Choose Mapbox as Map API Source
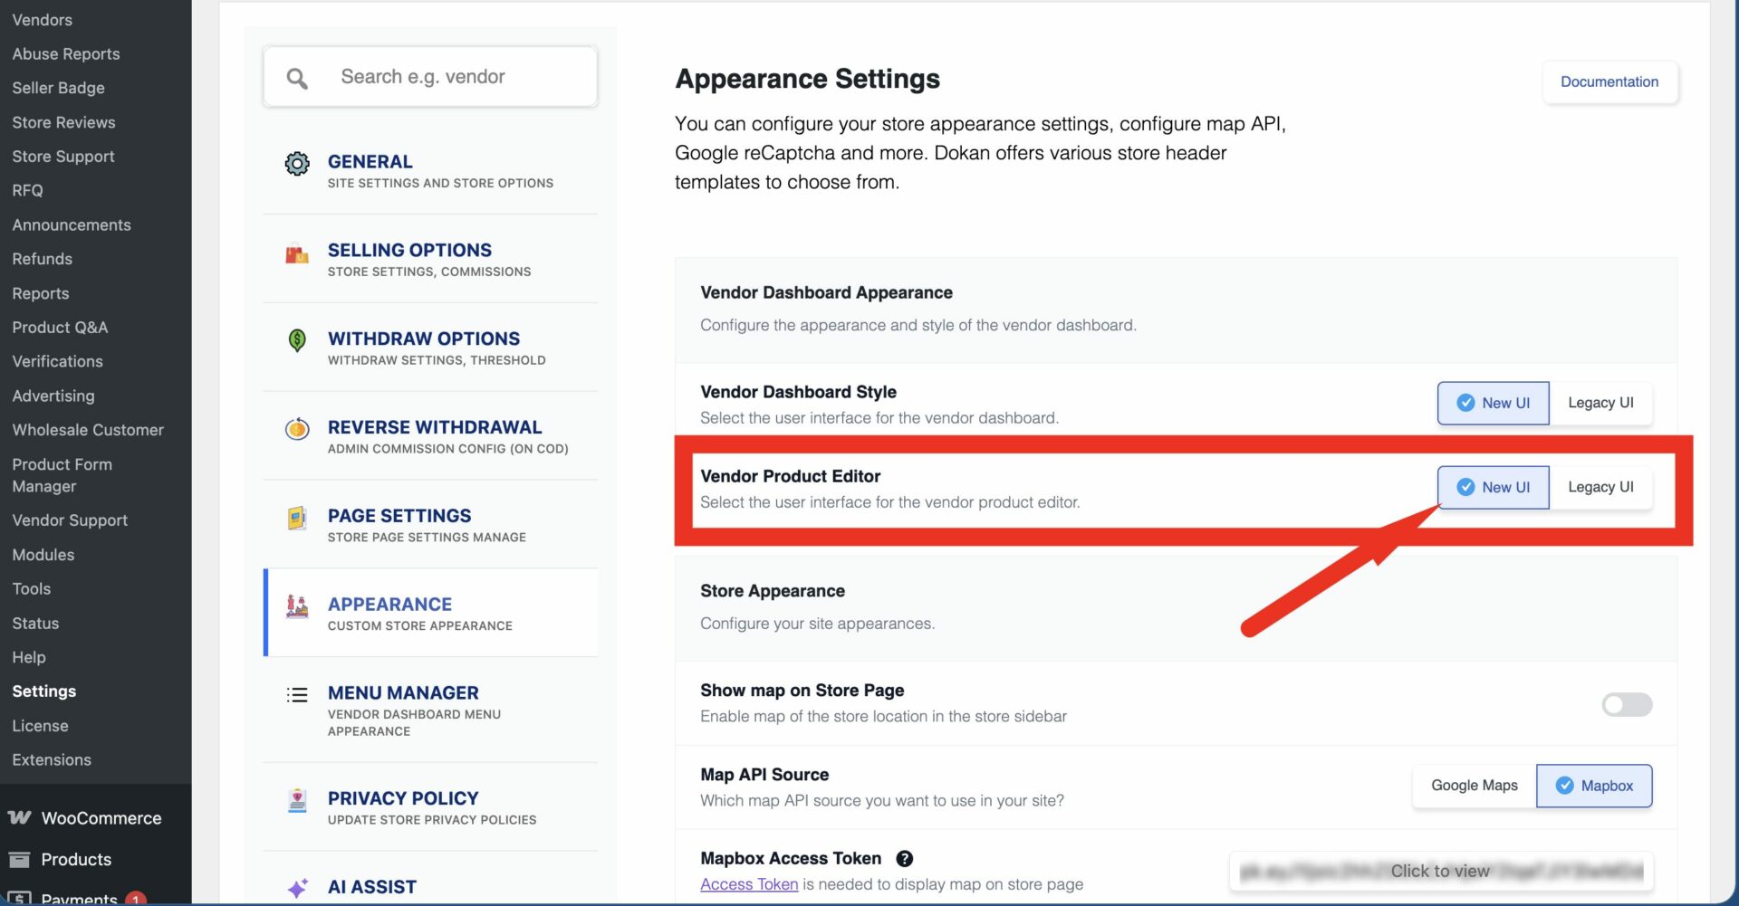Image resolution: width=1739 pixels, height=906 pixels. 1594,786
